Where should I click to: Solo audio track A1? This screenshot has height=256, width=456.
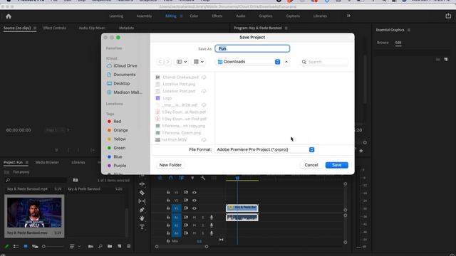click(x=203, y=218)
